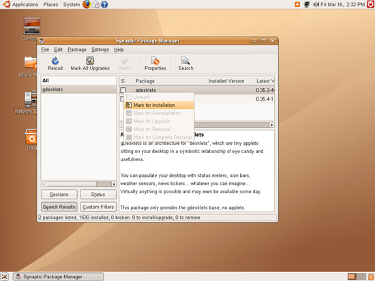Select the gdesklets package row

click(197, 90)
